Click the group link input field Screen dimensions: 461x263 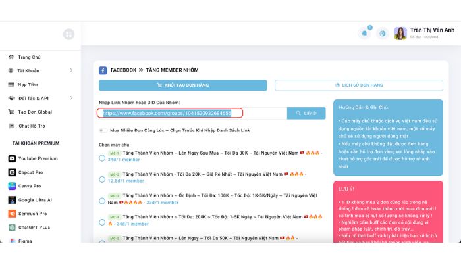click(192, 113)
